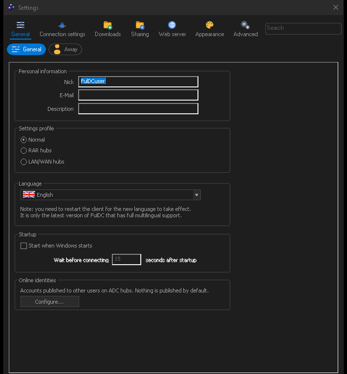Click the FulDC app icon in title bar
The width and height of the screenshot is (347, 374).
(x=11, y=7)
